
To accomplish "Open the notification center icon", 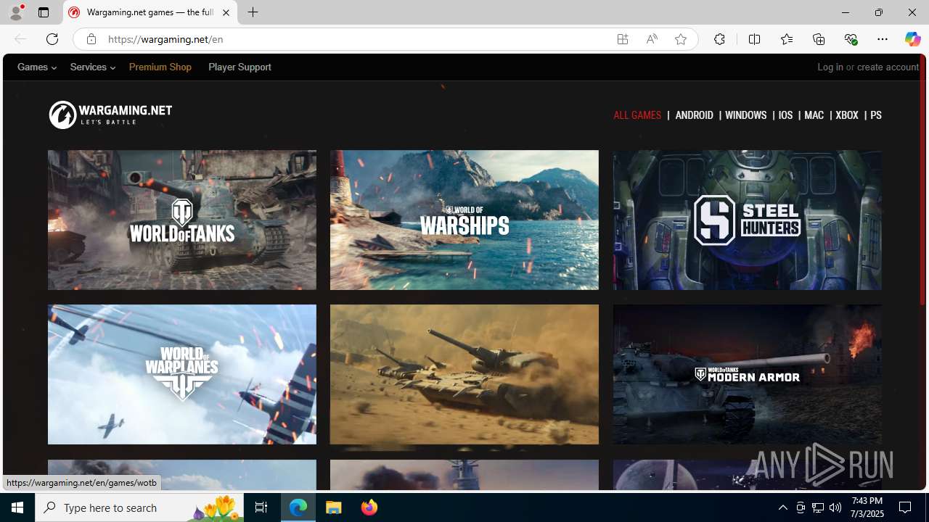I will tap(906, 507).
